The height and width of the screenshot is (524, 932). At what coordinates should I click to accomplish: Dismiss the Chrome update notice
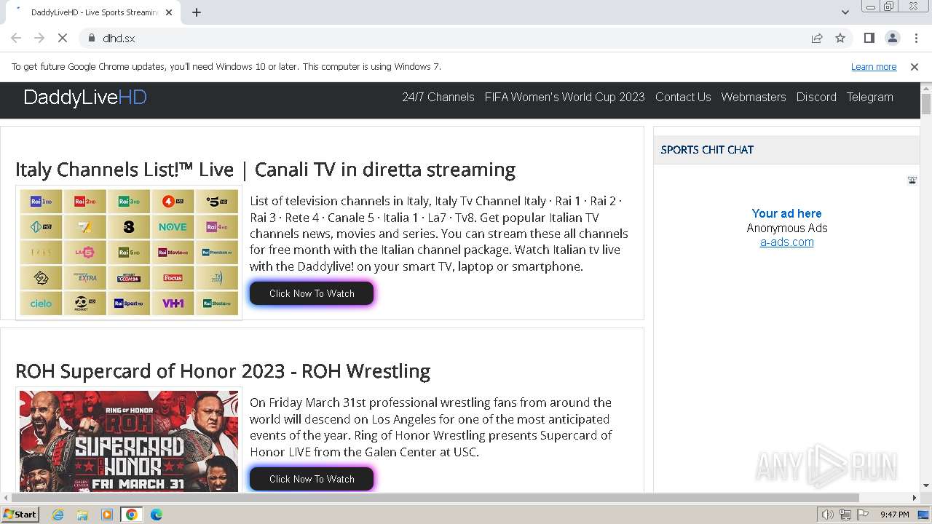click(915, 66)
